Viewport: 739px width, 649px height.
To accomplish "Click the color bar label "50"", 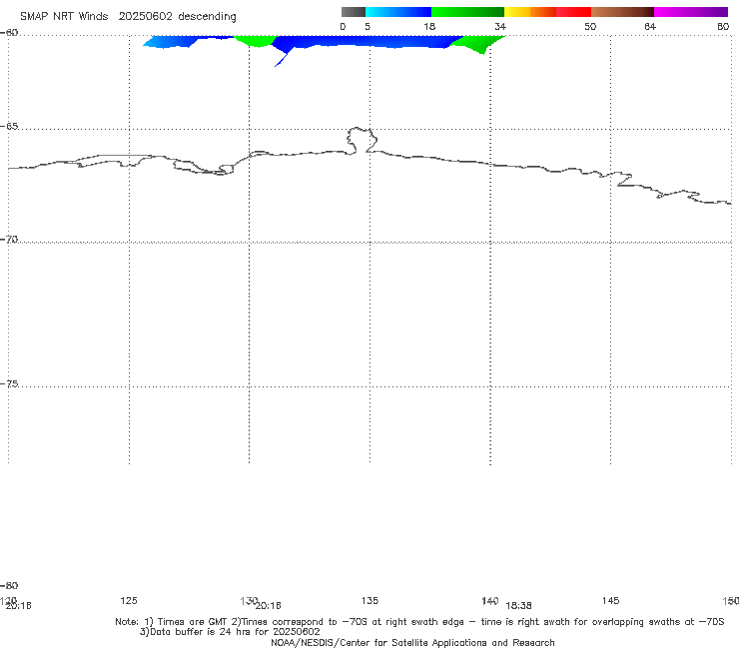I will [x=590, y=27].
